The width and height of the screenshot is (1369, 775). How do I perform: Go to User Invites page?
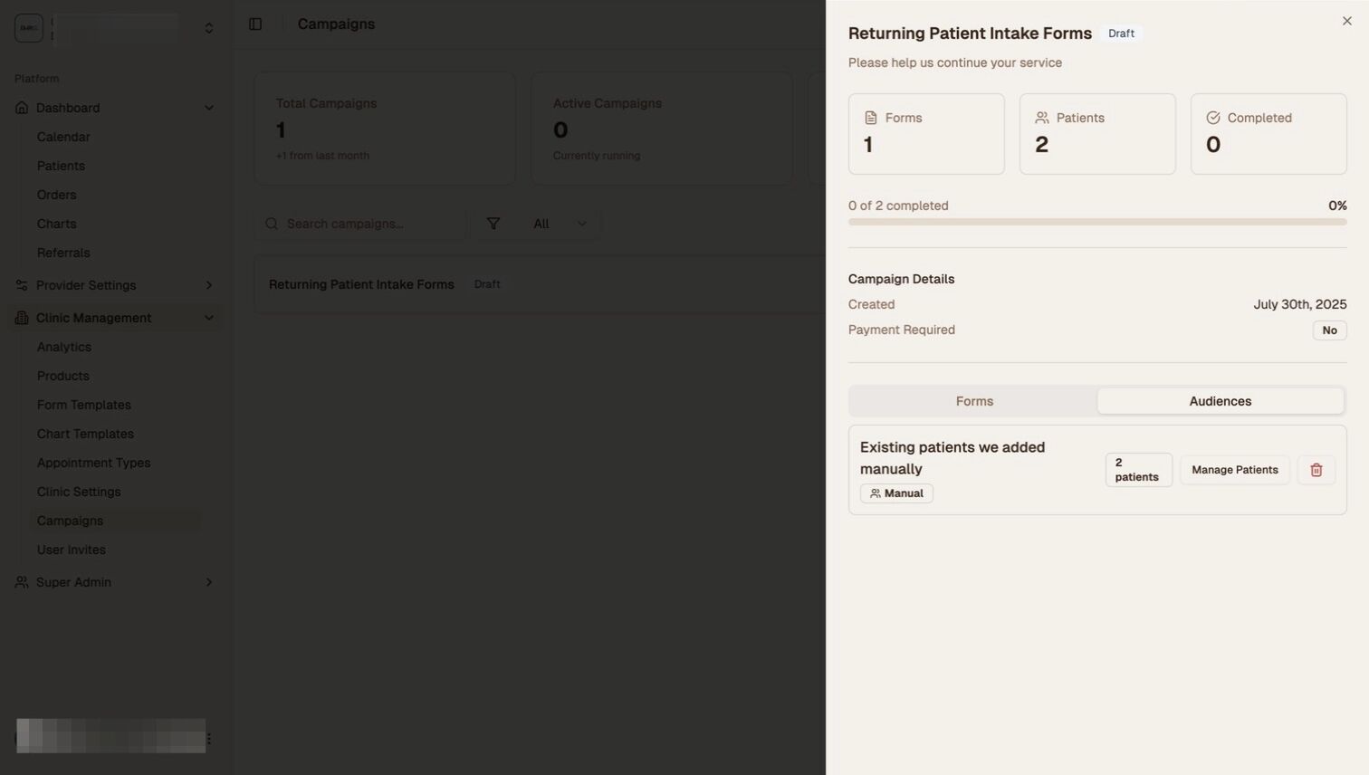point(72,550)
